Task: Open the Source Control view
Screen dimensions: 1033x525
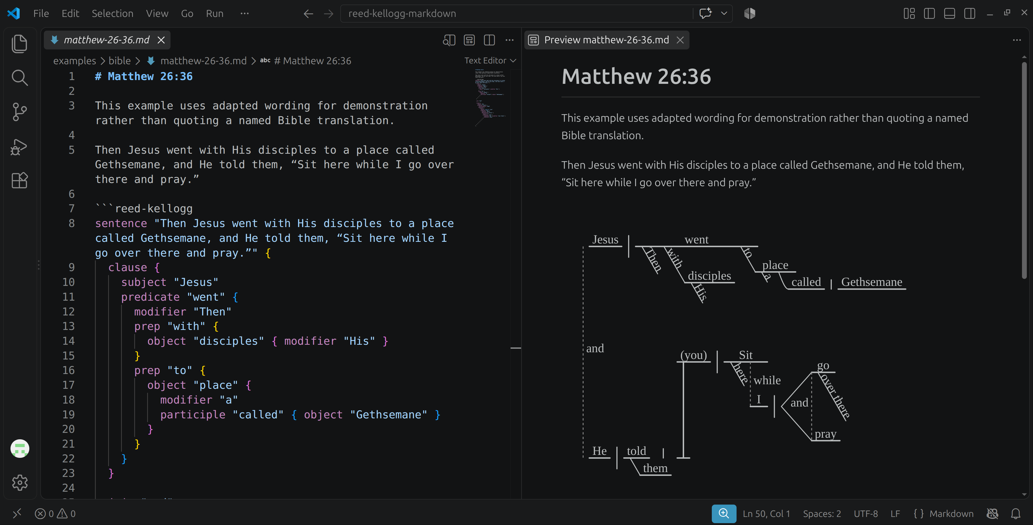Action: [19, 112]
